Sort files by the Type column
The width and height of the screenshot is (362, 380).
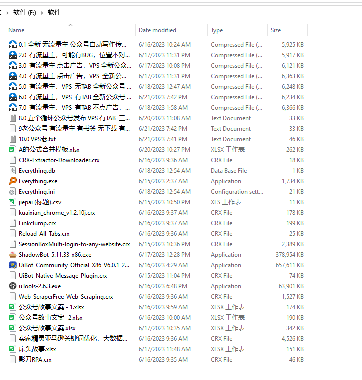(x=217, y=30)
